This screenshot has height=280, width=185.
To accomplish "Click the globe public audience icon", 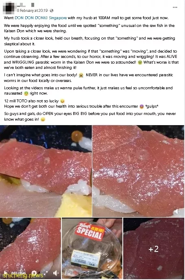I will tap(52, 11).
